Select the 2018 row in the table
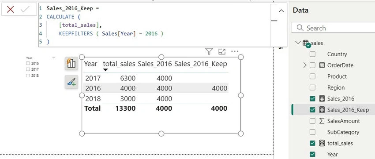Viewport: 375px width, 159px height. point(156,98)
